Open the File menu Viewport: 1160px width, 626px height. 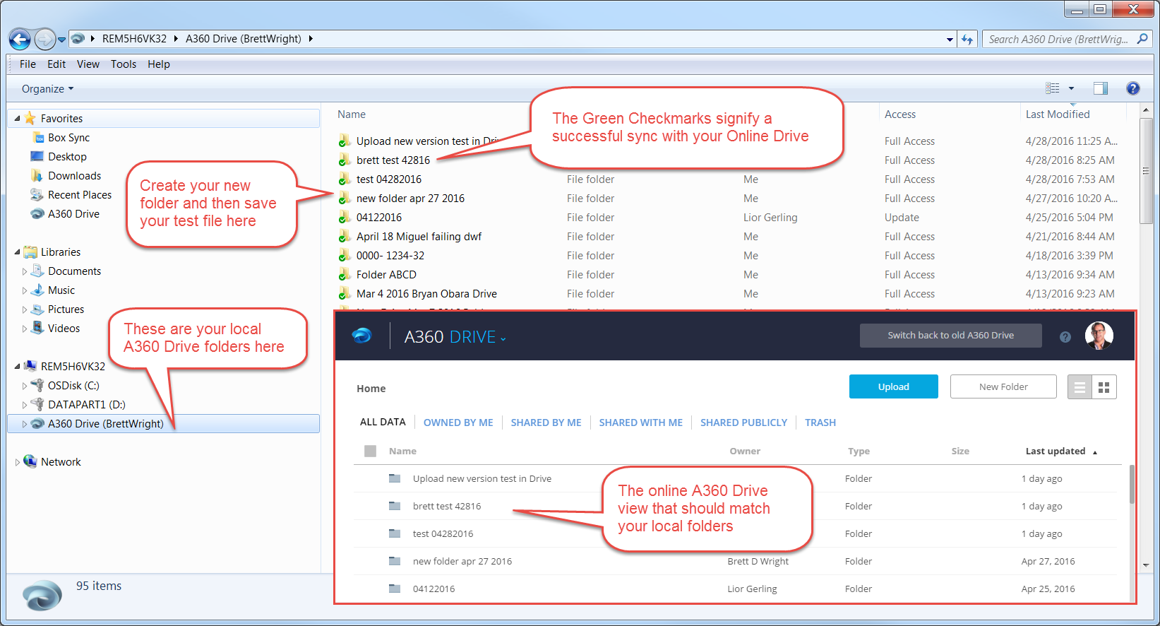[28, 64]
